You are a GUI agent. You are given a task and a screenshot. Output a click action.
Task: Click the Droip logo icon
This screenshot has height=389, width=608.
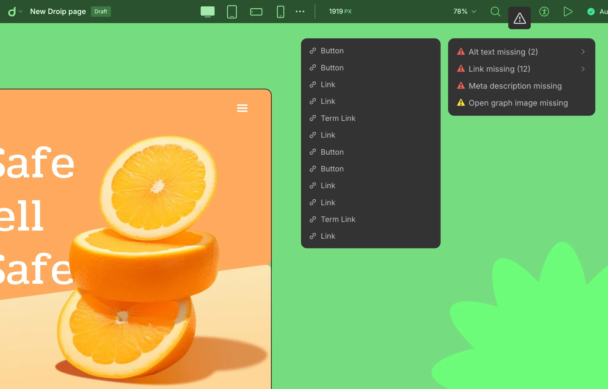point(12,12)
